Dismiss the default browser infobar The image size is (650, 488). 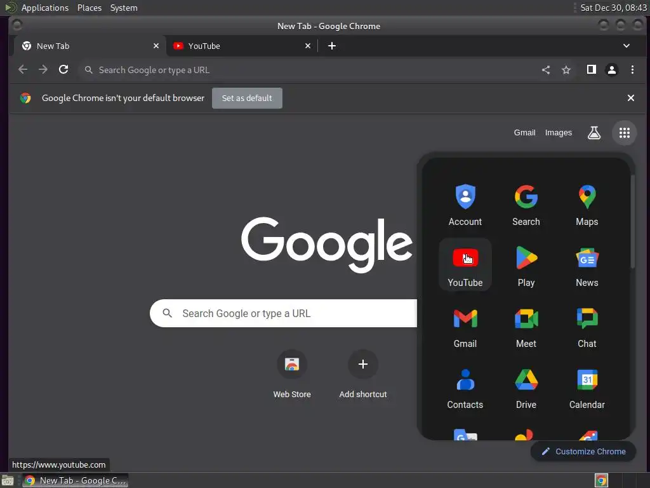click(630, 98)
